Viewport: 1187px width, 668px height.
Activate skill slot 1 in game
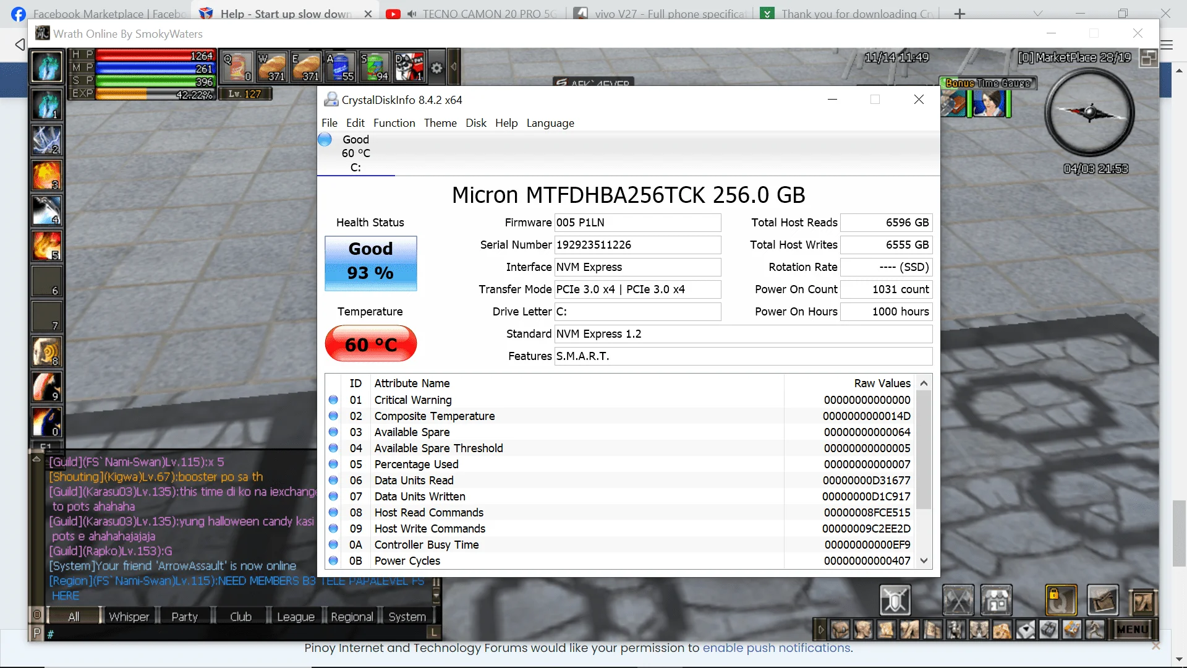click(47, 105)
